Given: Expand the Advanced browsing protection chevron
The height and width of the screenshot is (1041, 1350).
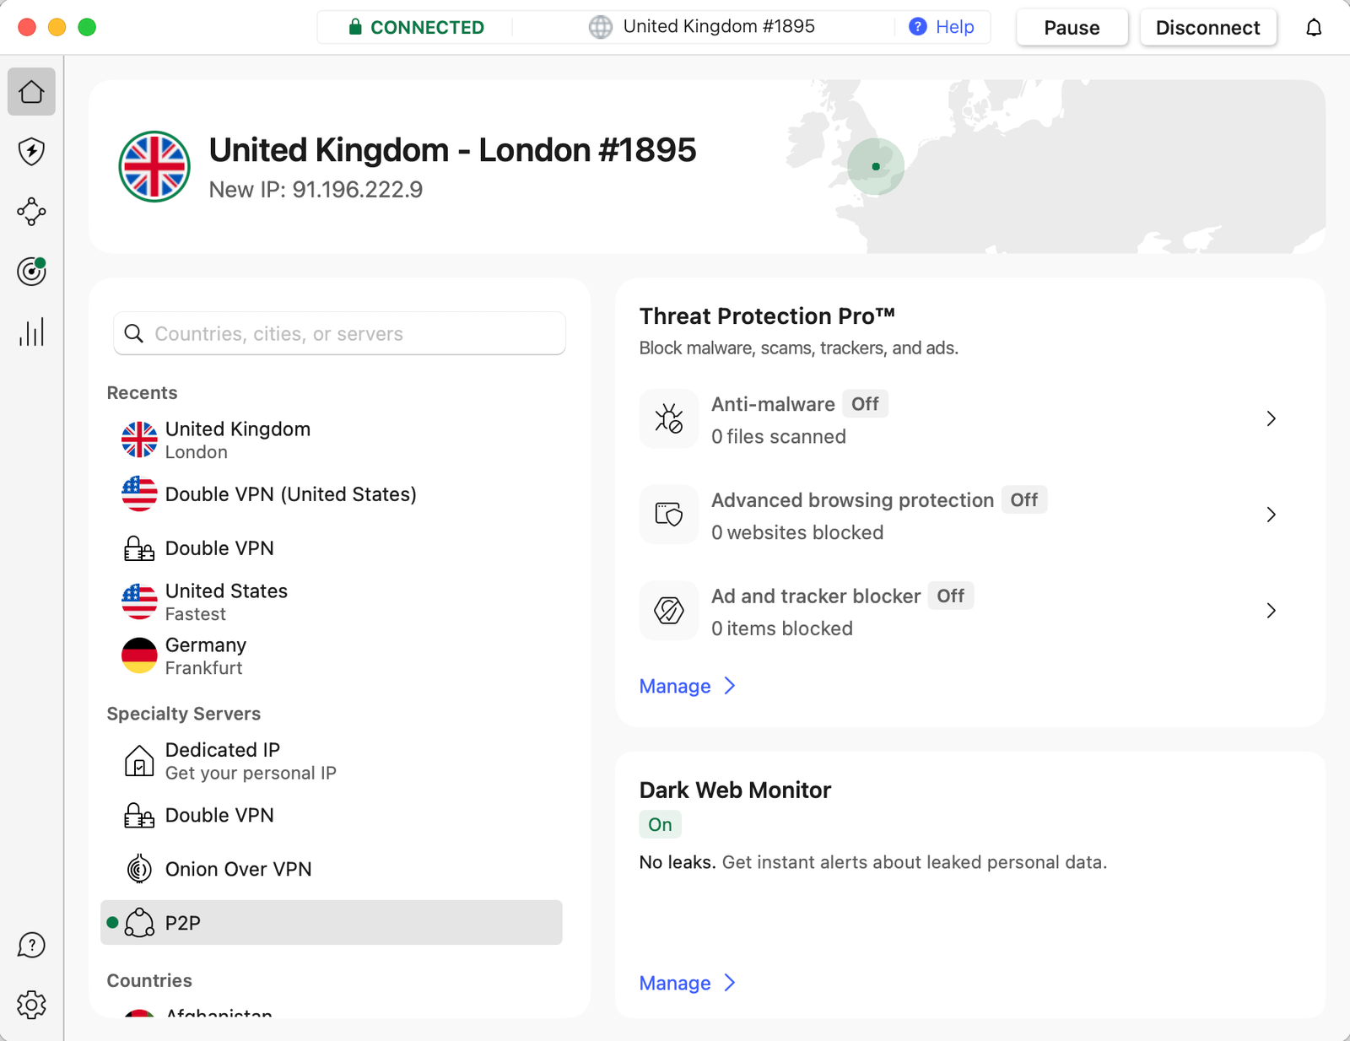Looking at the screenshot, I should [1271, 515].
